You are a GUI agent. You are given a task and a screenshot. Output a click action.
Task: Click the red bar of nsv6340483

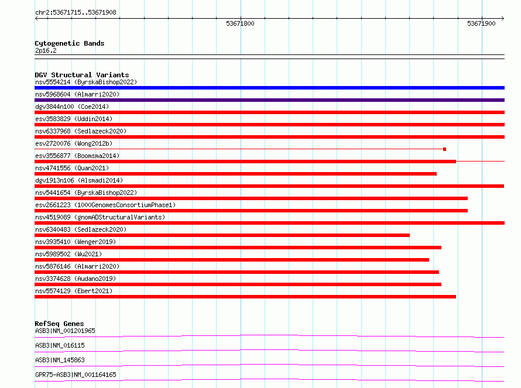[222, 235]
